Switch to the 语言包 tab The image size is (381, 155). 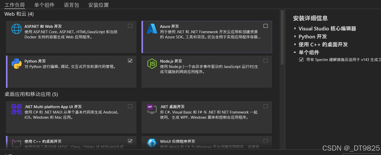point(72,4)
